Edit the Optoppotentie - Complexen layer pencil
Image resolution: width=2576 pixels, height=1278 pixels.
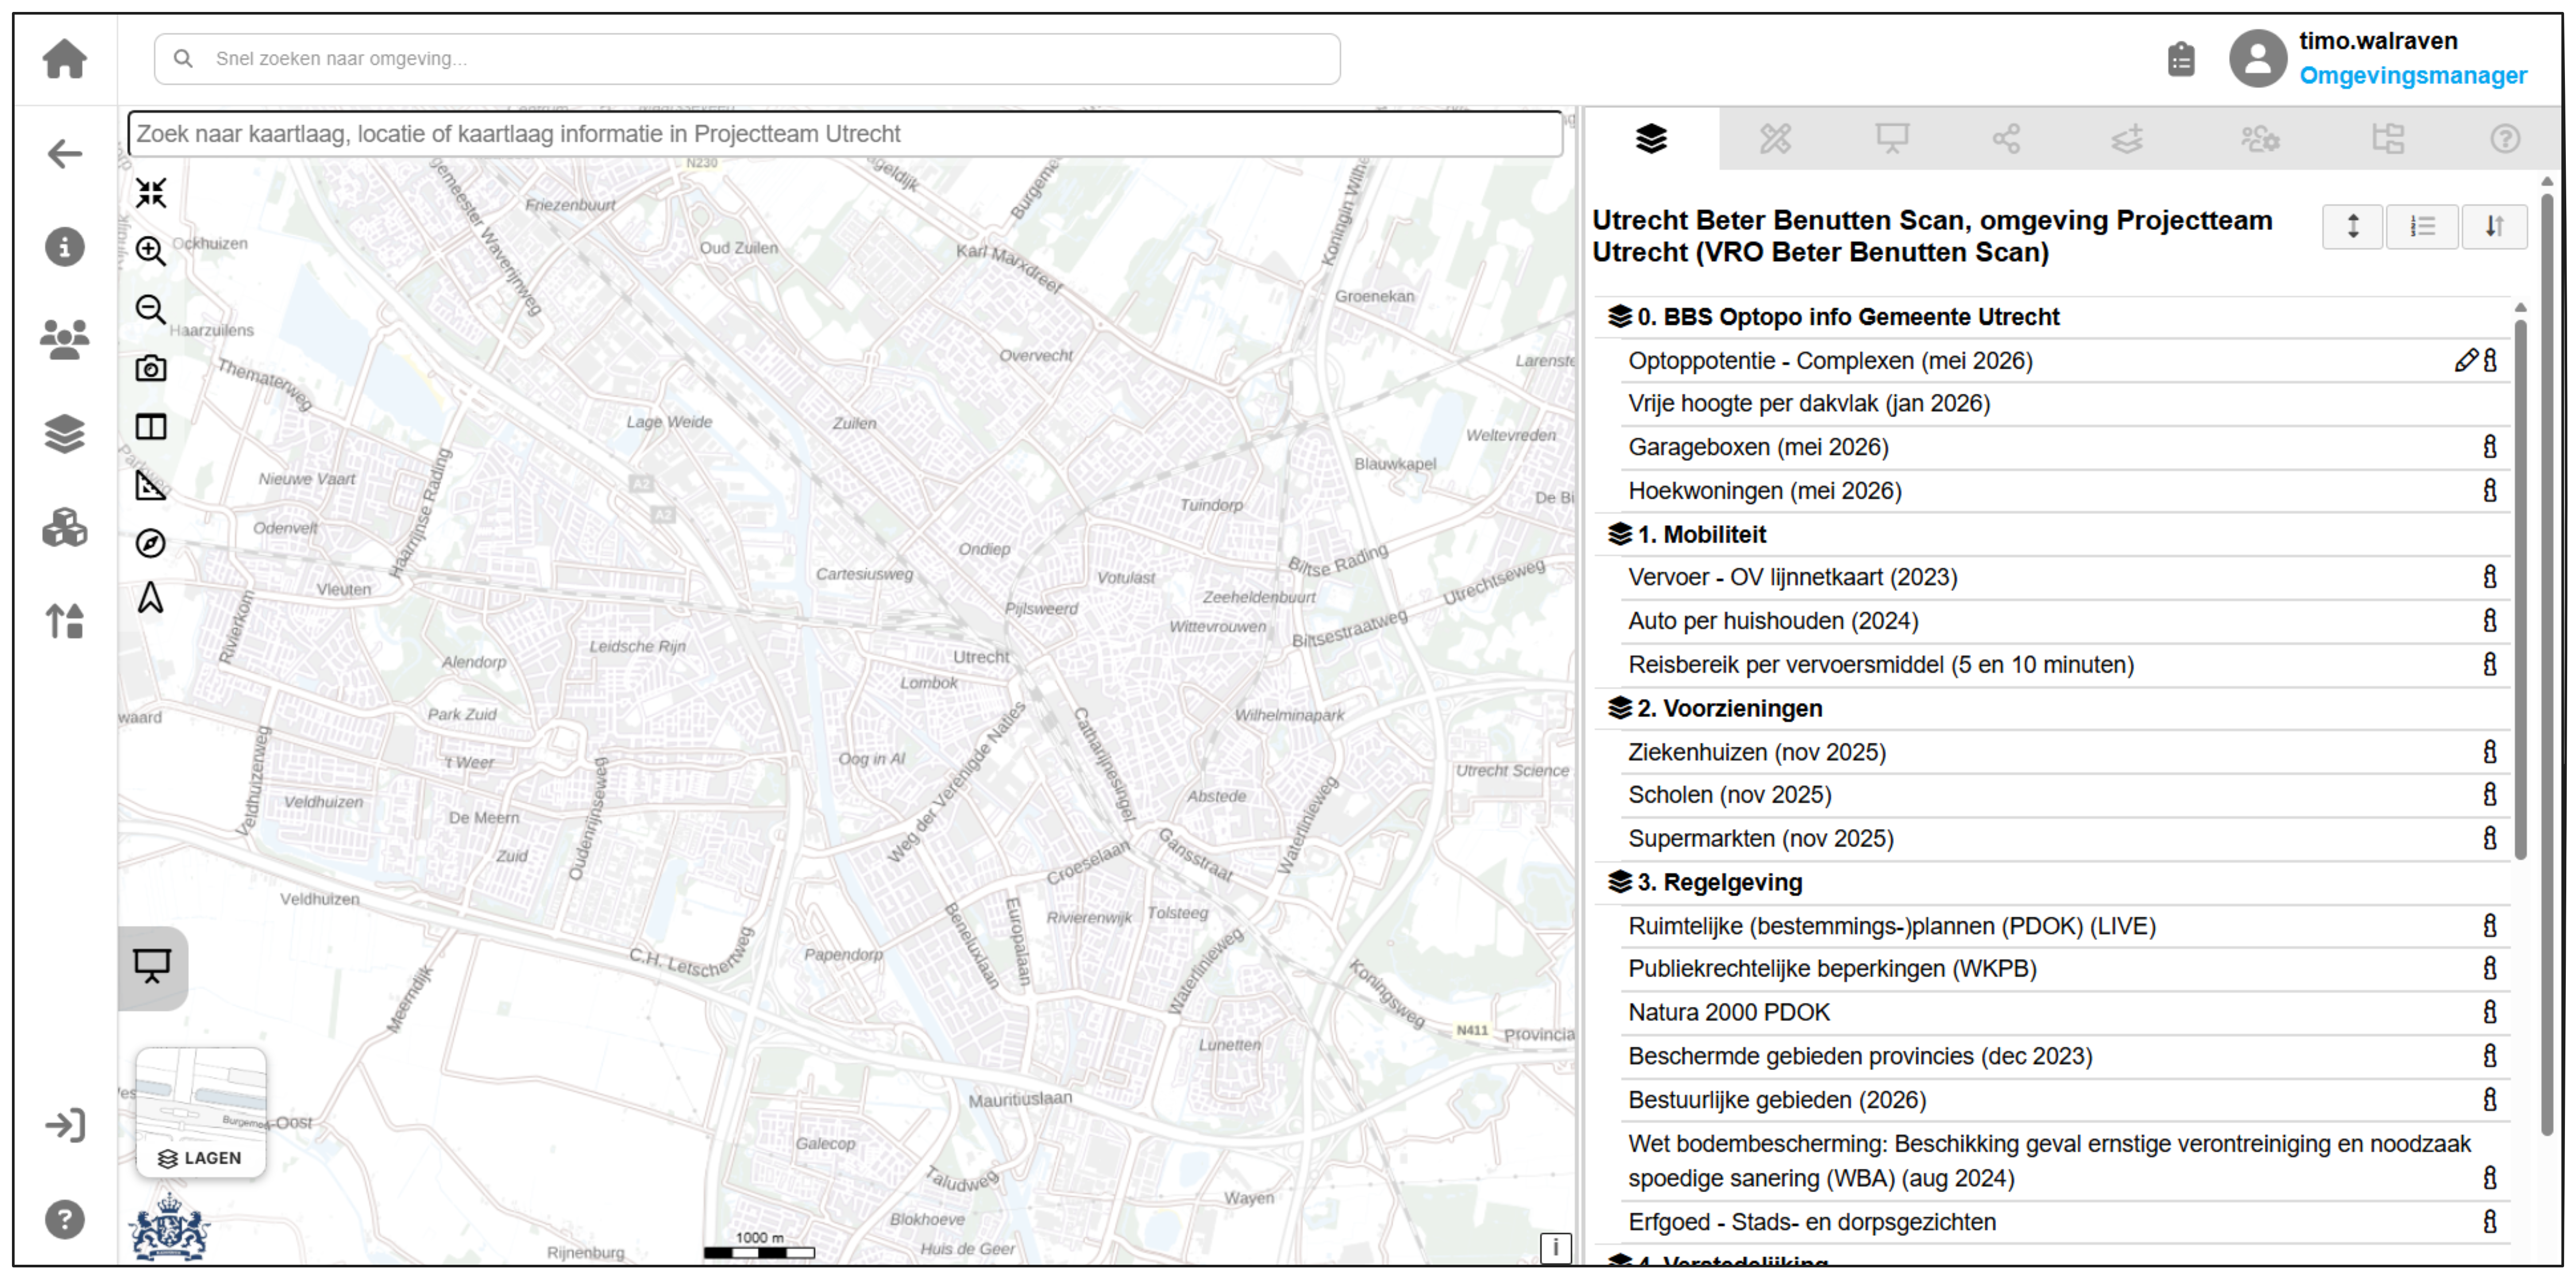pyautogui.click(x=2466, y=361)
